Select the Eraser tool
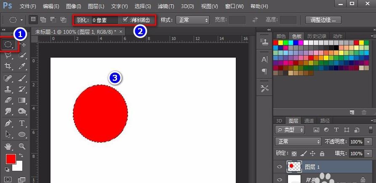This screenshot has width=376, height=183. [x=8, y=100]
